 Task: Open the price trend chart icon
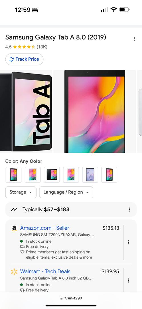point(14,209)
